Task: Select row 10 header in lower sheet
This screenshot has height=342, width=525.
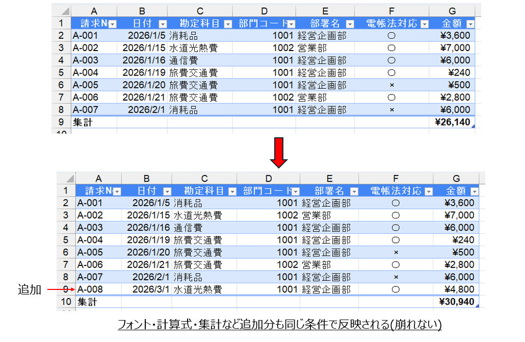Action: [x=65, y=302]
